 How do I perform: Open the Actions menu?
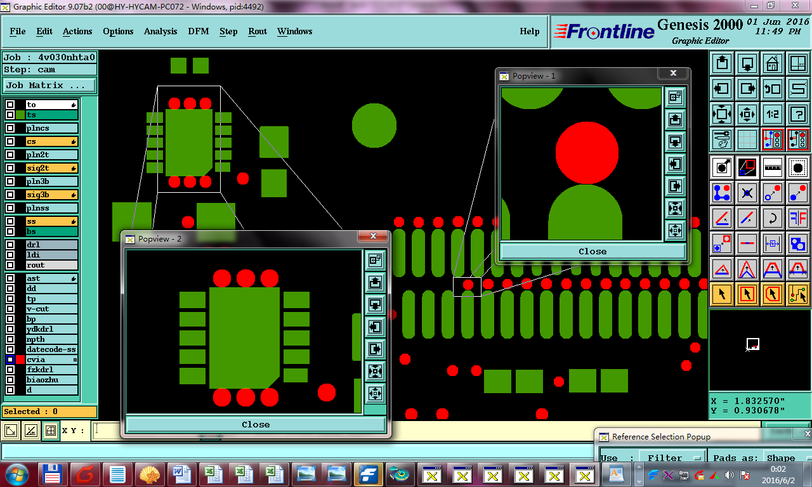coord(77,31)
